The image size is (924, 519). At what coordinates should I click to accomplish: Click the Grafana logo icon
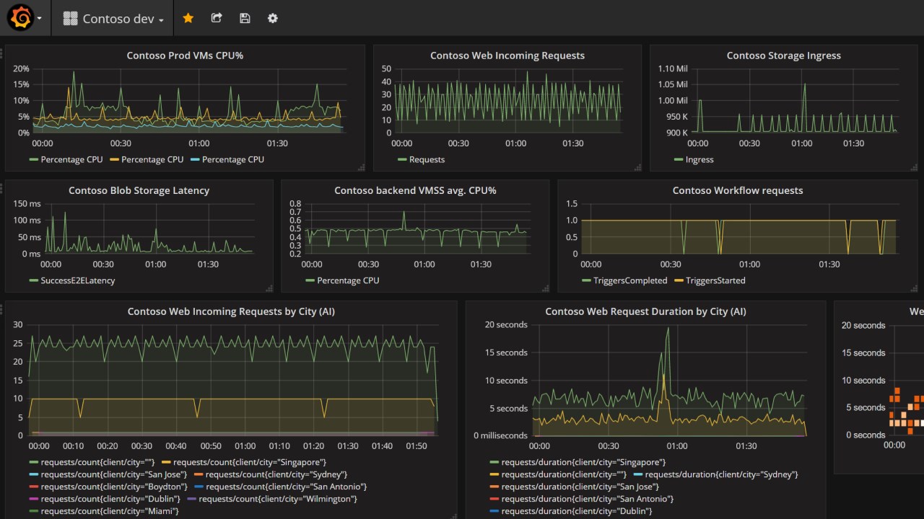(x=19, y=18)
